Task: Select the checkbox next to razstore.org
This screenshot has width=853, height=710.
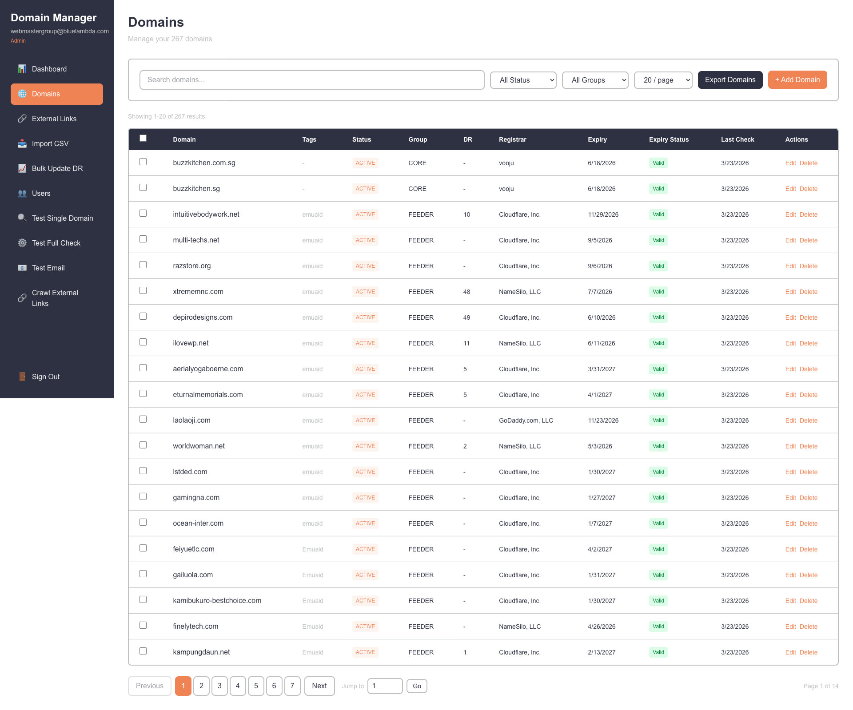Action: (143, 265)
